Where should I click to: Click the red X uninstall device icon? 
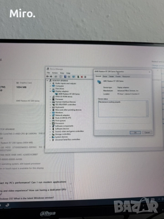pyautogui.click(x=82, y=77)
